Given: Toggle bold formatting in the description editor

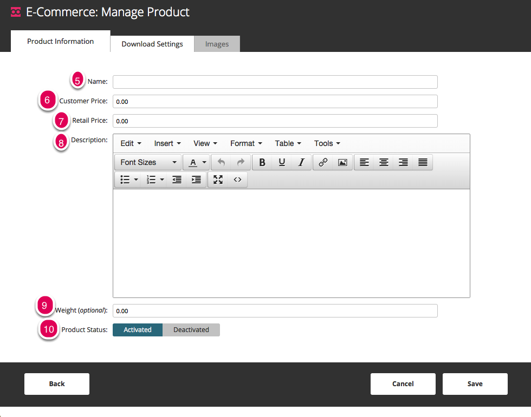Looking at the screenshot, I should point(262,163).
